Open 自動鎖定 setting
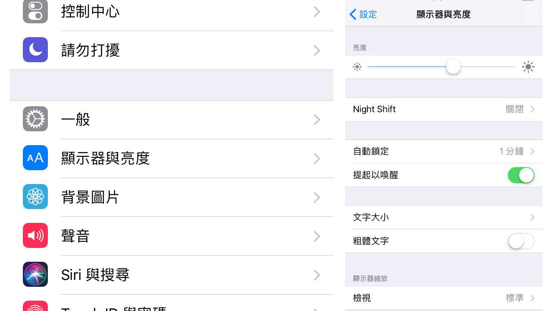This screenshot has width=552, height=311. coord(444,152)
